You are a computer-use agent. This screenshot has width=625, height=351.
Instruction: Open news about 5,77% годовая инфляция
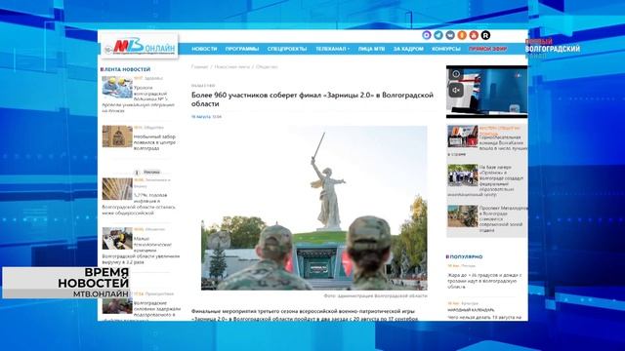tap(139, 204)
